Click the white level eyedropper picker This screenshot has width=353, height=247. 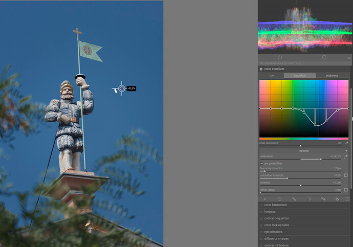click(x=346, y=156)
